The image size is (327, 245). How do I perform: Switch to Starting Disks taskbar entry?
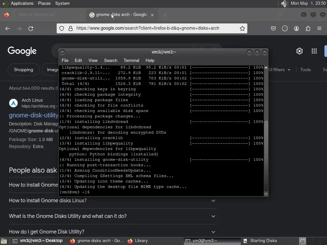[261, 241]
